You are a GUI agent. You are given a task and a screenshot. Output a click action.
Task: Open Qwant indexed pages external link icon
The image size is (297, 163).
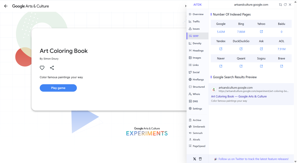[241, 66]
